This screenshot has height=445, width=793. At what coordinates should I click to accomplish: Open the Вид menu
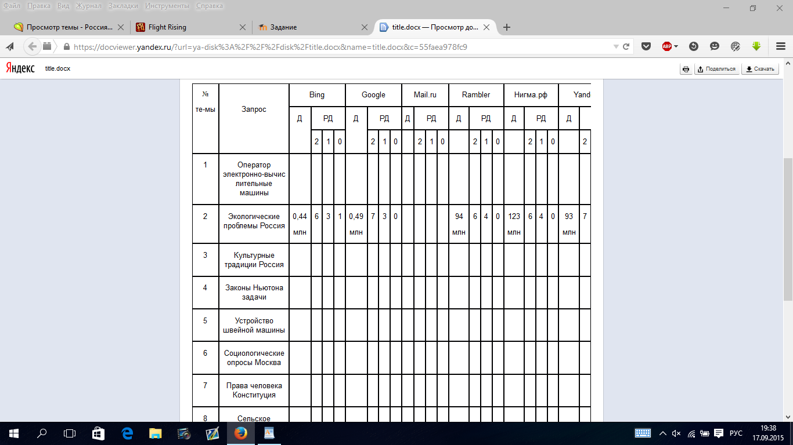point(63,6)
